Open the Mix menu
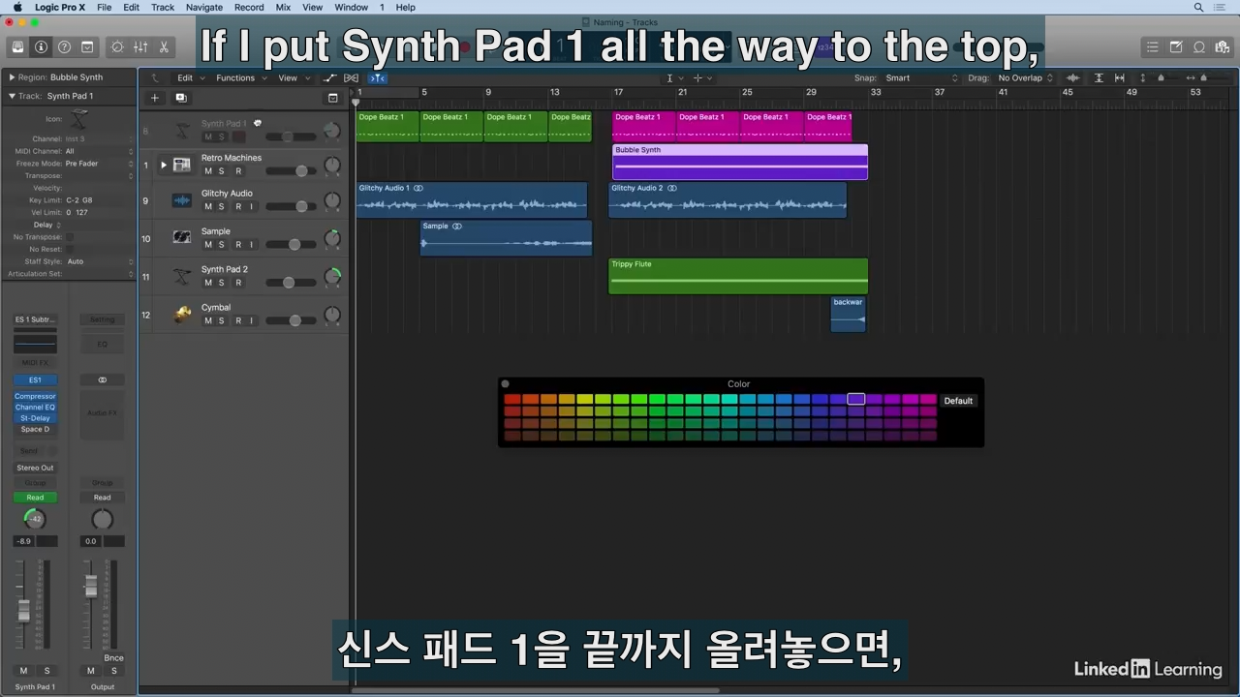Image resolution: width=1240 pixels, height=697 pixels. click(x=283, y=7)
